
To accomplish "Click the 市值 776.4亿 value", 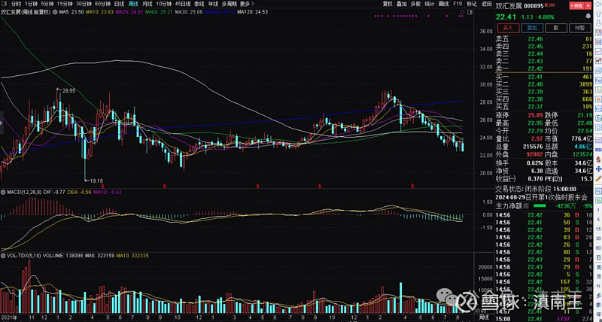I will coord(580,138).
